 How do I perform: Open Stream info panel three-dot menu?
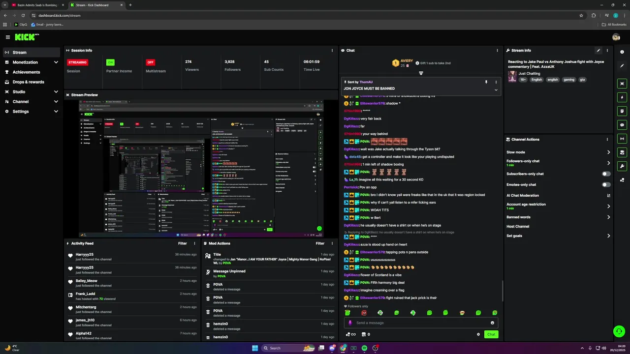pyautogui.click(x=607, y=50)
